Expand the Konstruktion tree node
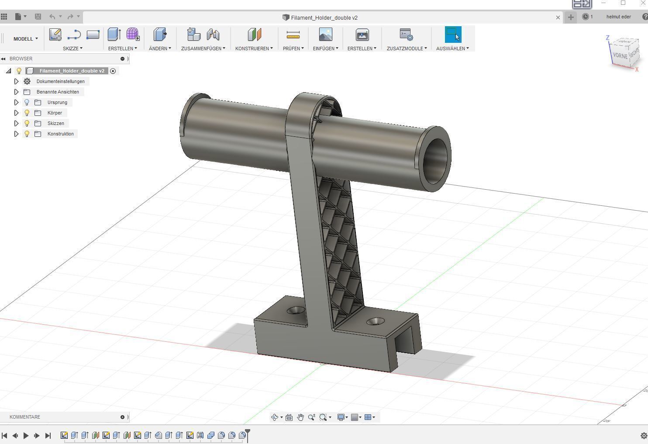Image resolution: width=648 pixels, height=444 pixels. point(16,134)
